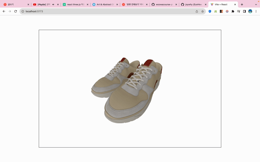This screenshot has width=260, height=162.
Task: Expand the tab search chevron
Action: 256,4
